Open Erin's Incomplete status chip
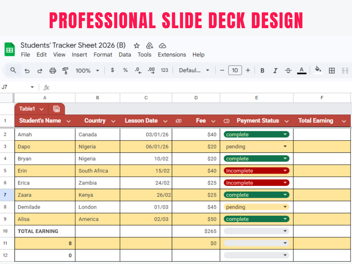This screenshot has width=352, height=264. 256,171
